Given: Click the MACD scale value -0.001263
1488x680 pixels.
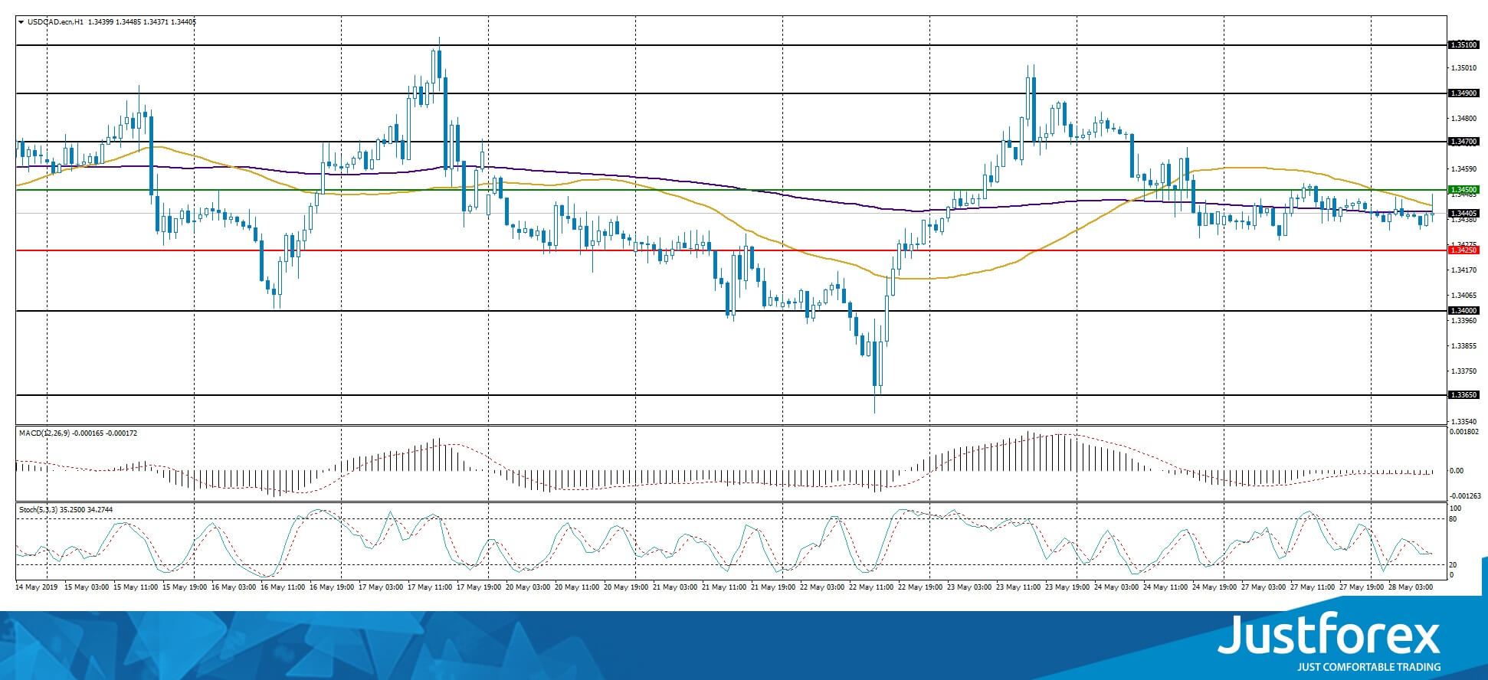Looking at the screenshot, I should [x=1465, y=495].
